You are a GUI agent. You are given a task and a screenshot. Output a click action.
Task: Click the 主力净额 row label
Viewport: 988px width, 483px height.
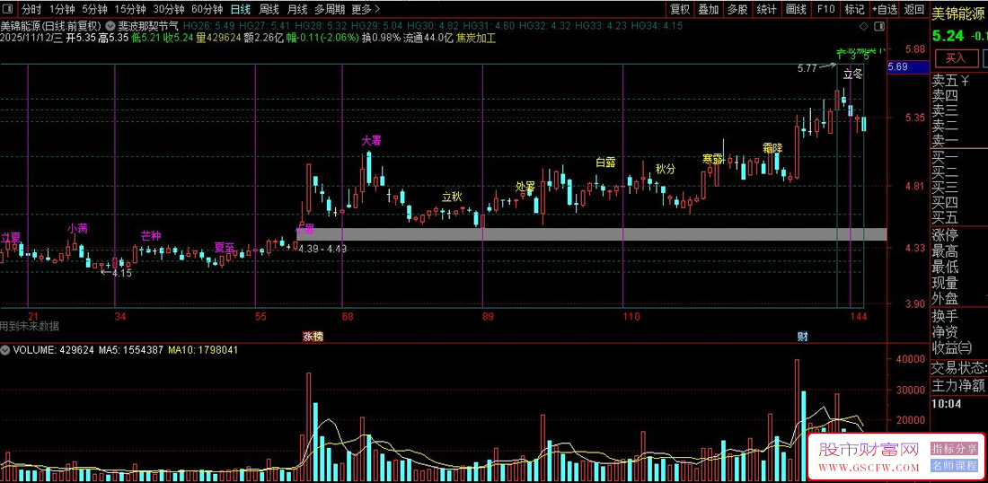[957, 384]
